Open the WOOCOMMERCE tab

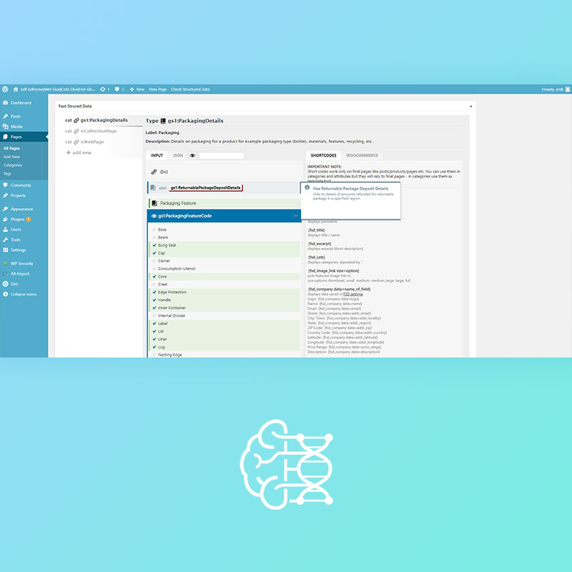pos(362,155)
